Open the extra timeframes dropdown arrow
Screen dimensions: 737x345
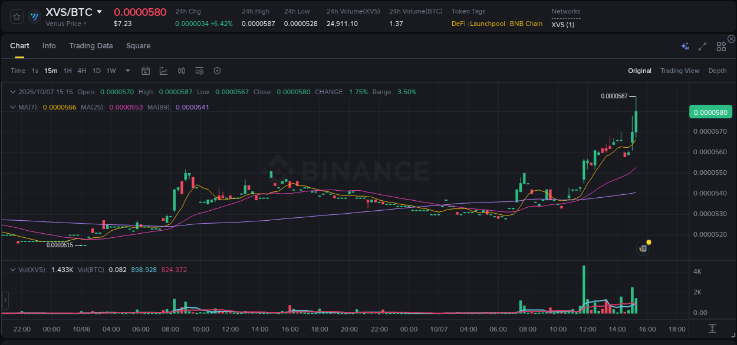127,71
